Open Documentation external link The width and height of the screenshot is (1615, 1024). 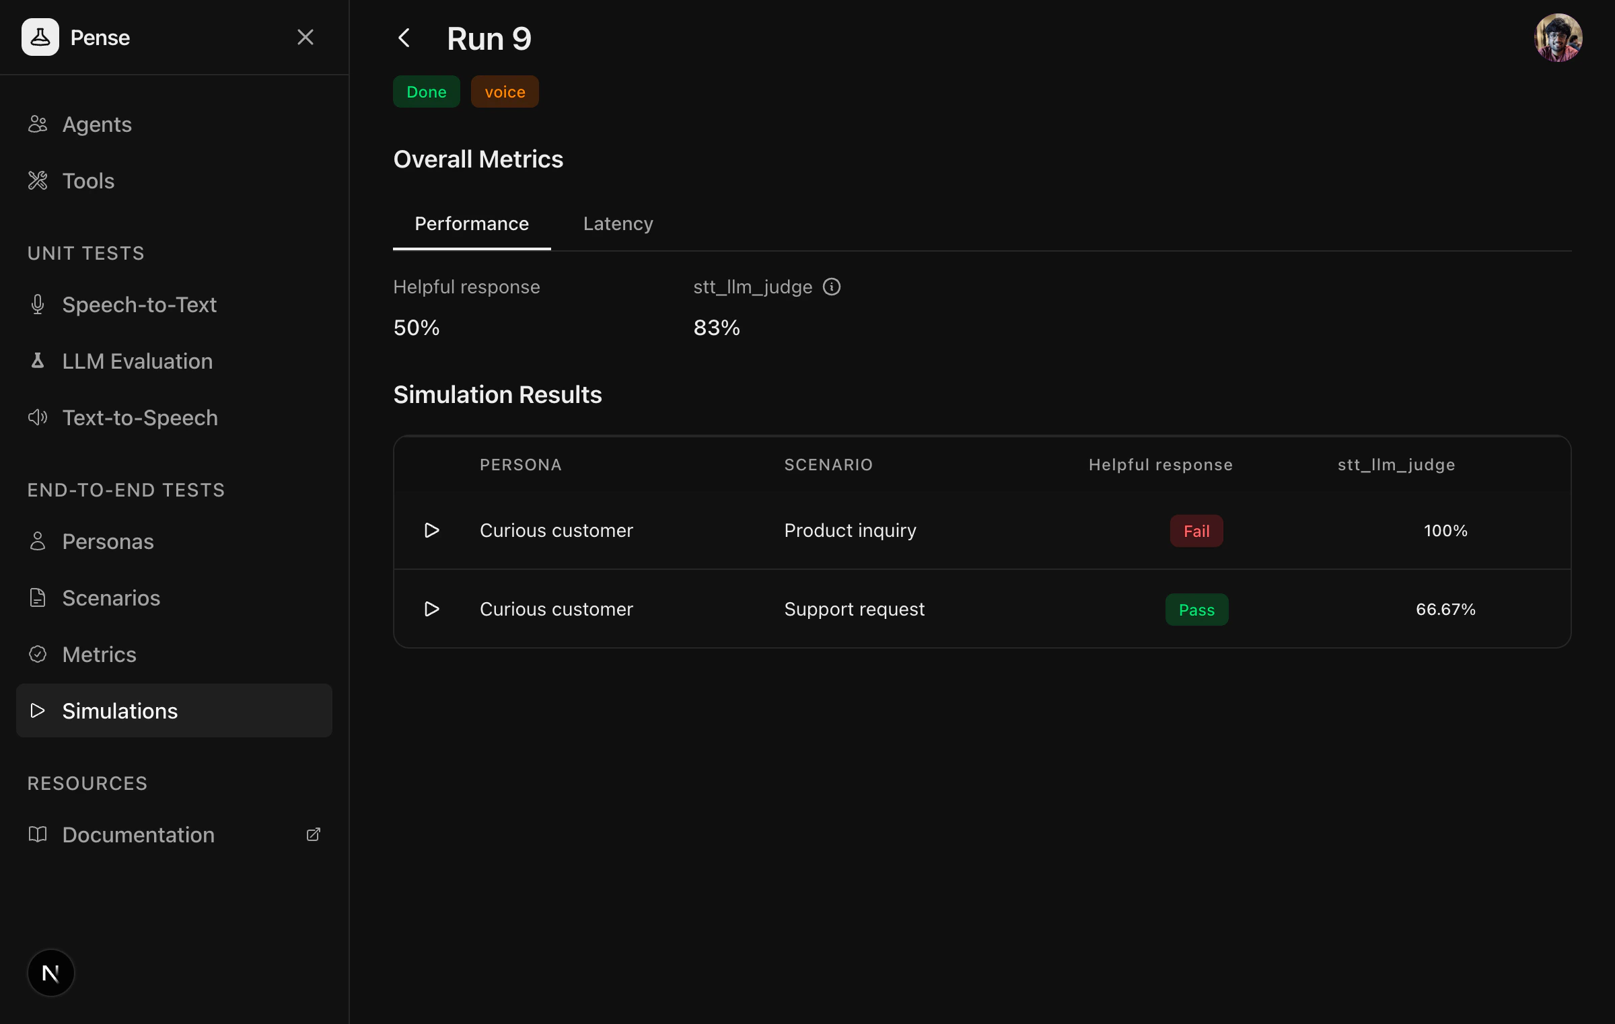(x=138, y=835)
